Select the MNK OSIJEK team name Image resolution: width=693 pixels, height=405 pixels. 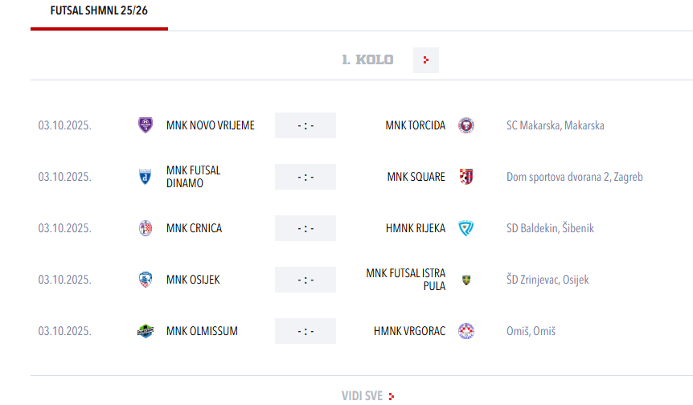193,280
